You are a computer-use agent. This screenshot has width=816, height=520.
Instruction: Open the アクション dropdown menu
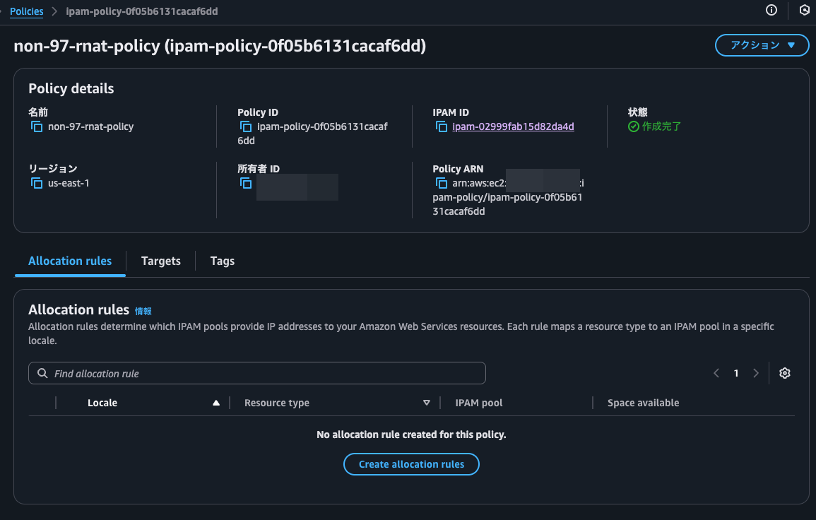coord(762,45)
